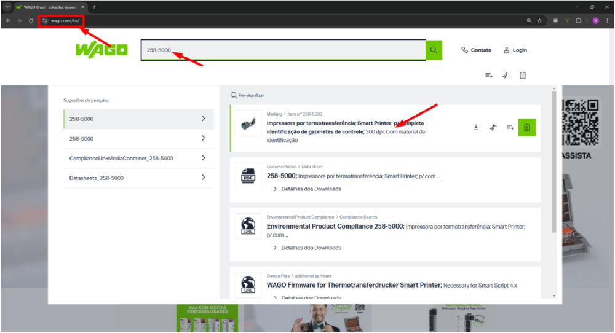Open the header product comparison icon
615x333 pixels.
pos(506,75)
